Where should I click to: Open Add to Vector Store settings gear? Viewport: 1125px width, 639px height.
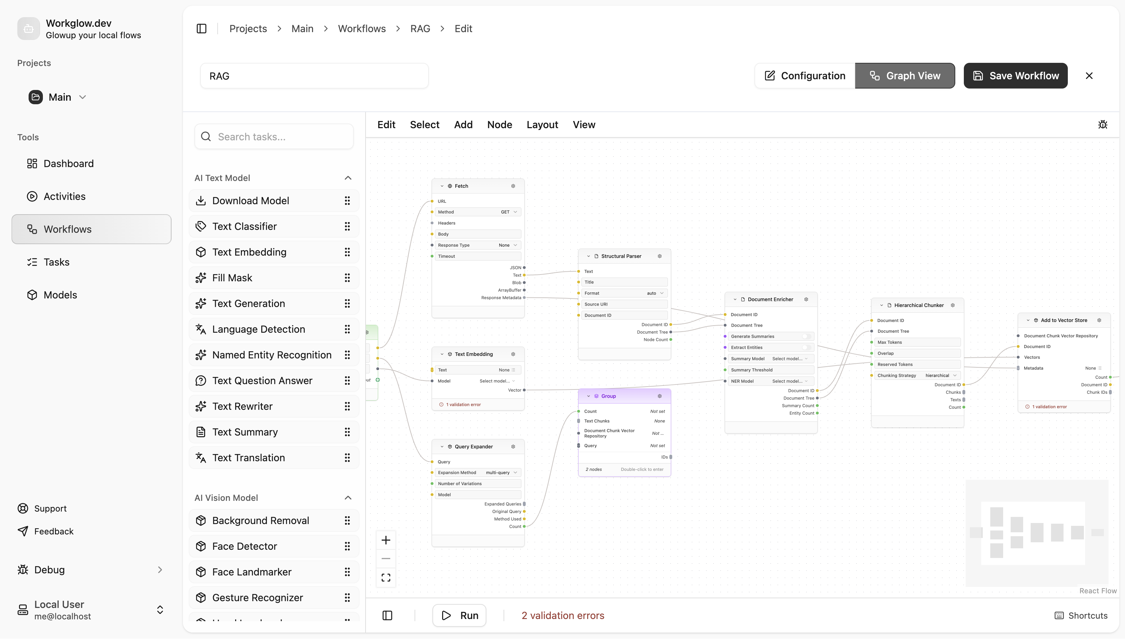[x=1099, y=320]
